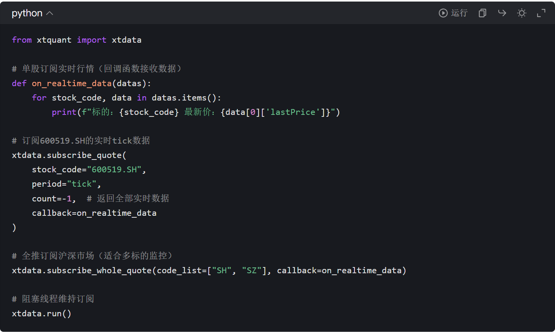Toggle light theme with the sun icon
This screenshot has height=333, width=555.
point(522,13)
